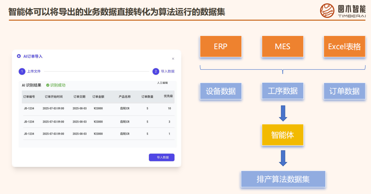The image size is (371, 194).
Task: Select the 排产算法数据集 output box
Action: click(x=283, y=179)
